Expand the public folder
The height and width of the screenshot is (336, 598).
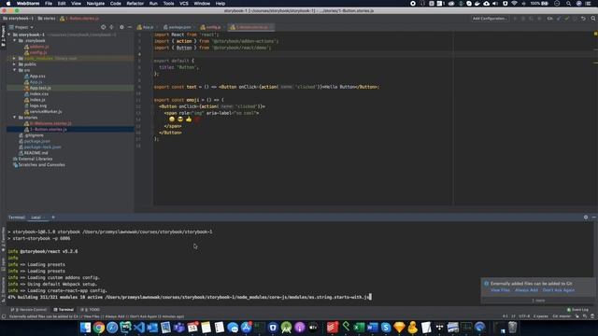click(15, 64)
